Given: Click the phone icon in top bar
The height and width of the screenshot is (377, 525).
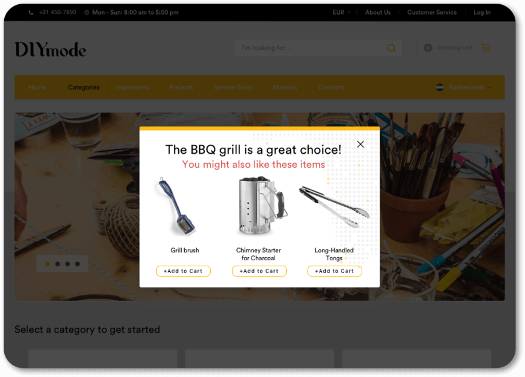Looking at the screenshot, I should [31, 12].
